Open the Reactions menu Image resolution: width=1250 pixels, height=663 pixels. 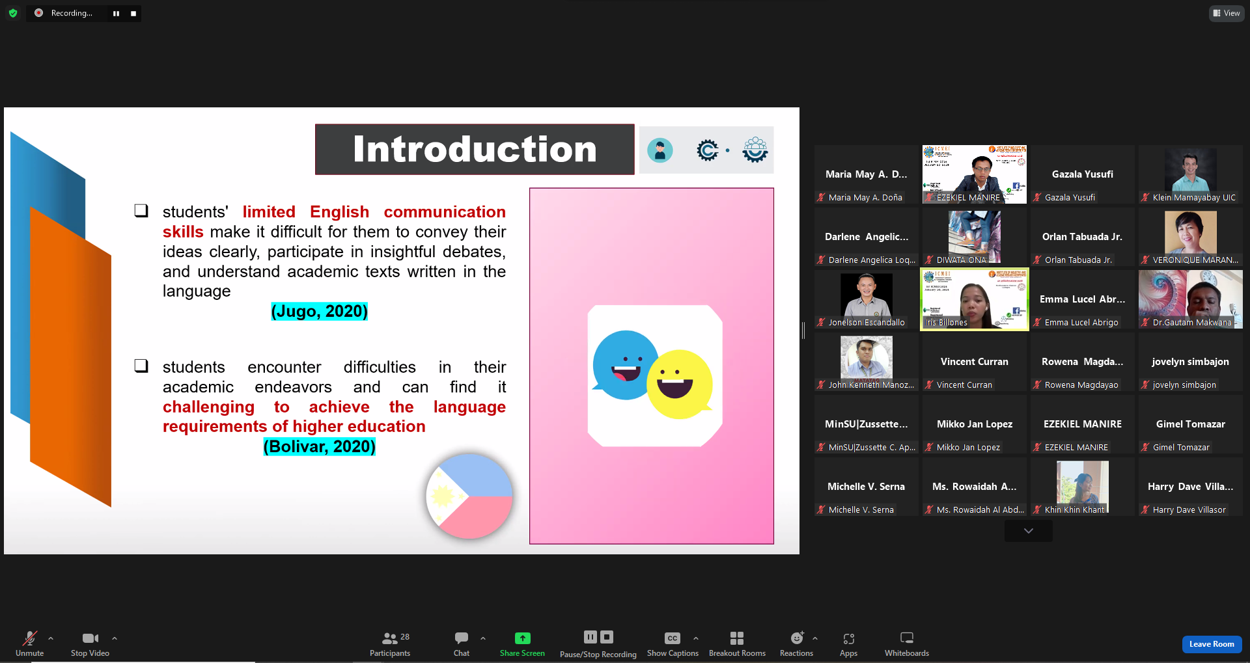click(796, 643)
